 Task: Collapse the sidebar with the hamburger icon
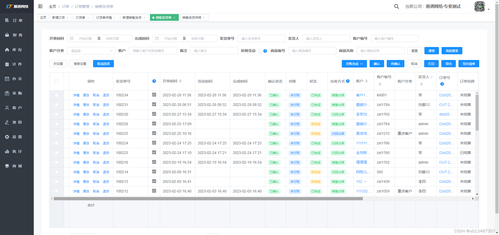[x=40, y=6]
